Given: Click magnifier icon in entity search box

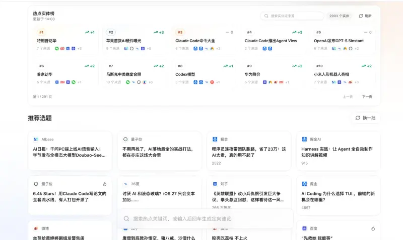Looking at the screenshot, I should point(266,16).
